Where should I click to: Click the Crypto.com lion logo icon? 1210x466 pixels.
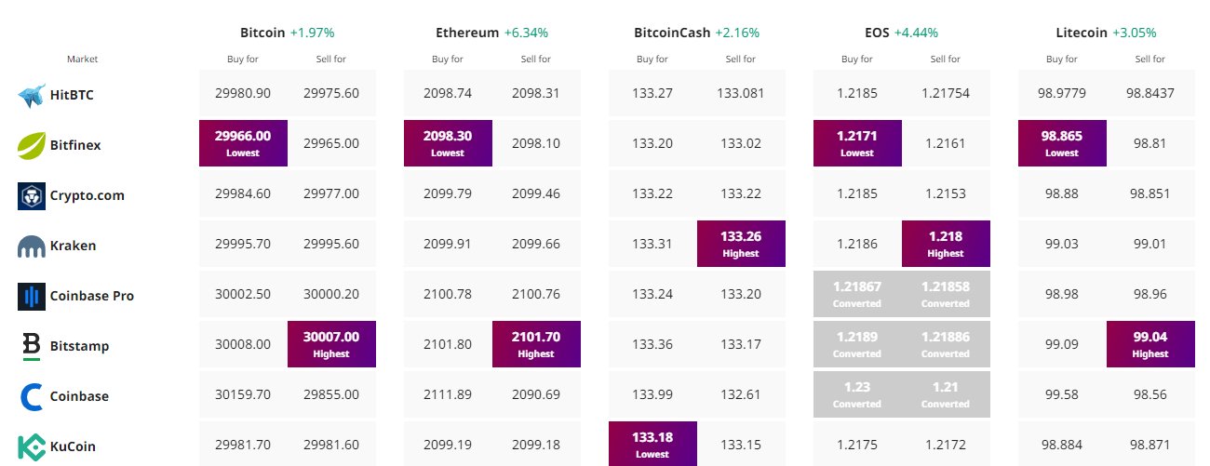click(32, 195)
